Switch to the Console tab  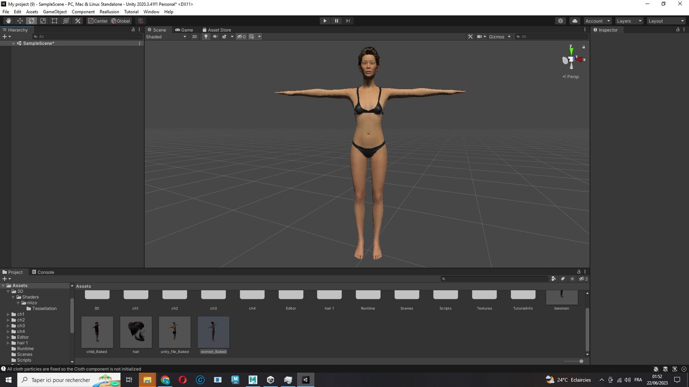coord(43,272)
